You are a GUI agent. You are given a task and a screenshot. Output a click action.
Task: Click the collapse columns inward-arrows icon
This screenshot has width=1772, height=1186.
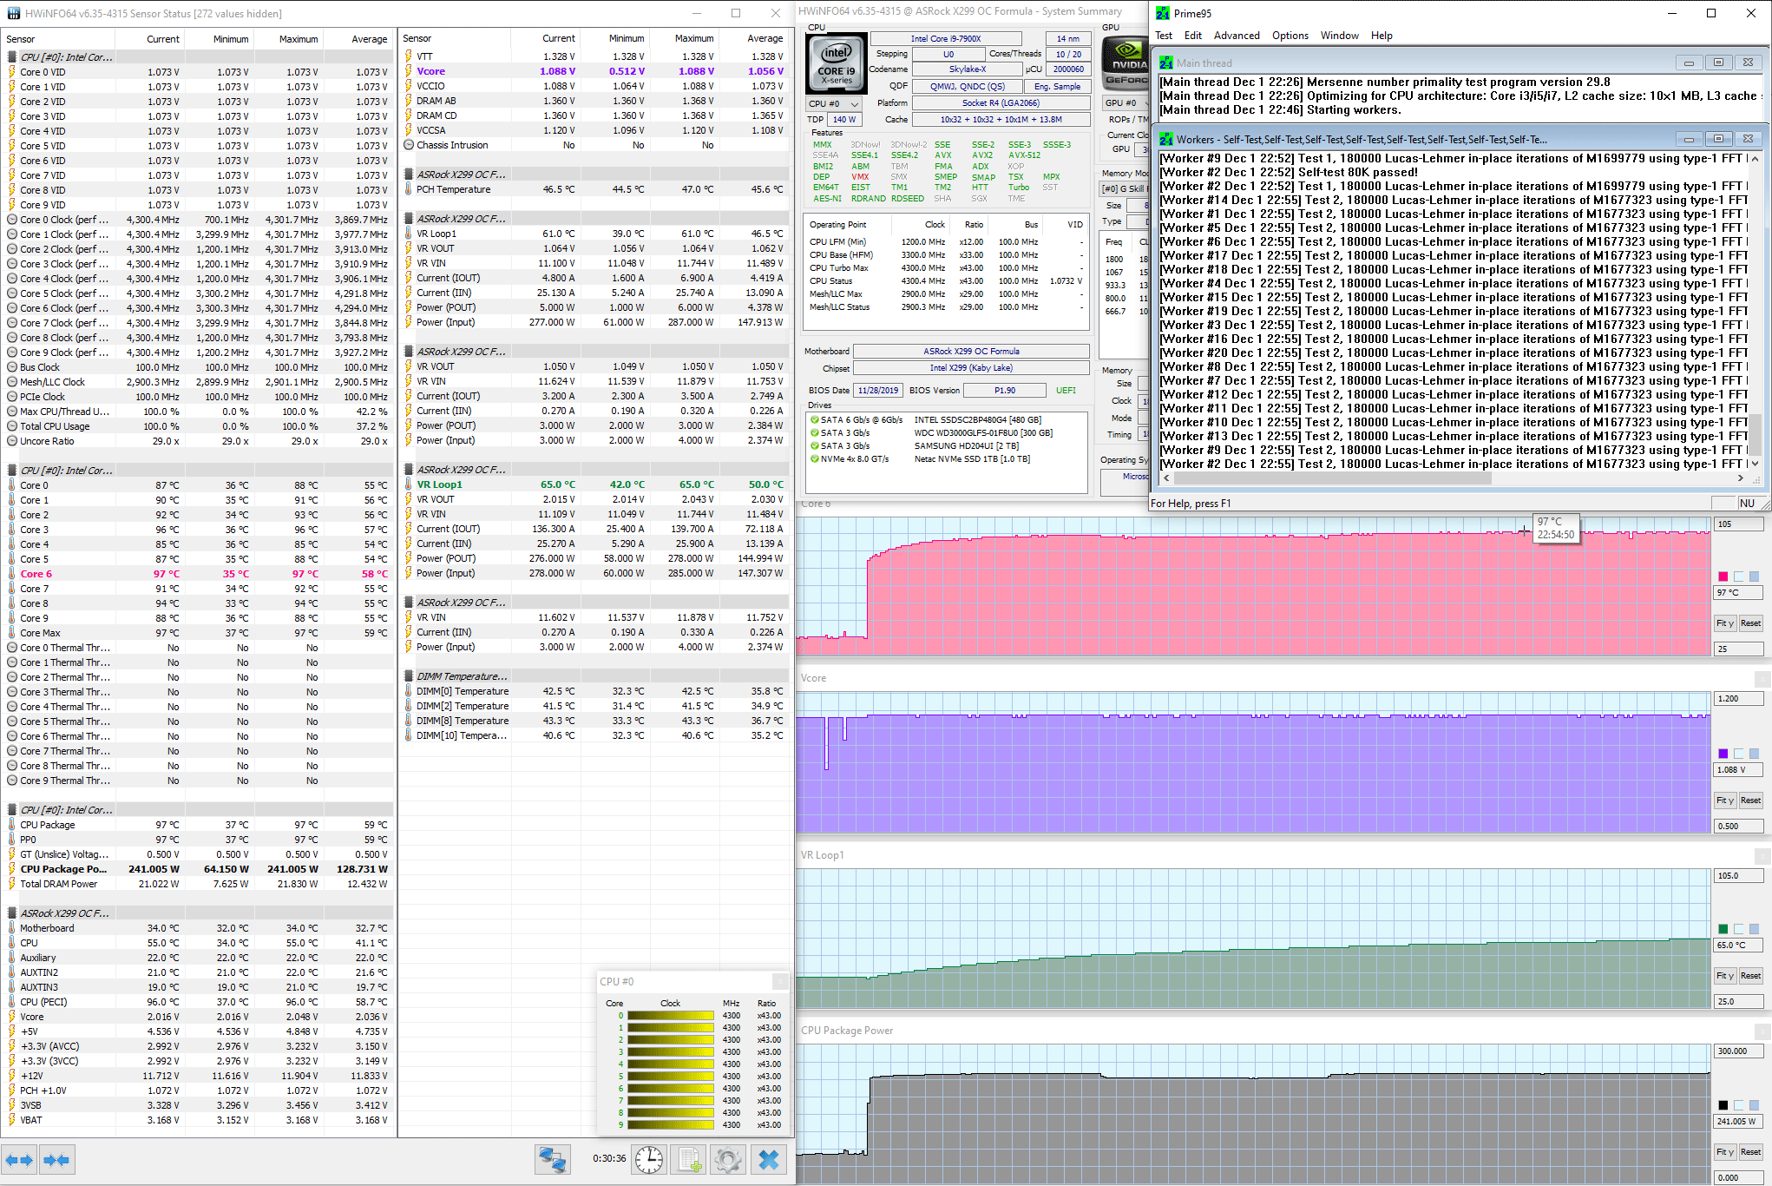click(x=56, y=1159)
